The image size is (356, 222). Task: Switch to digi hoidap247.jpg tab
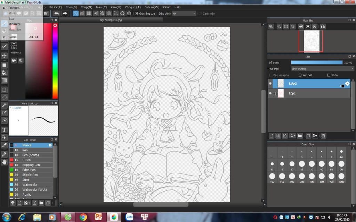[x=111, y=20]
